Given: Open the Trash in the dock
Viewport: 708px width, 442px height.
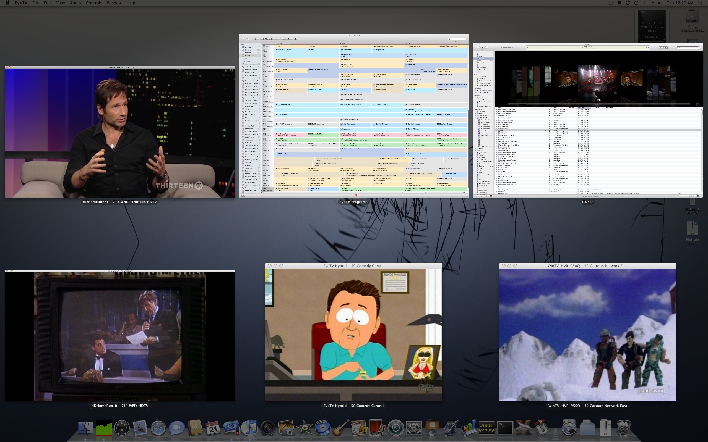Looking at the screenshot, I should click(623, 428).
